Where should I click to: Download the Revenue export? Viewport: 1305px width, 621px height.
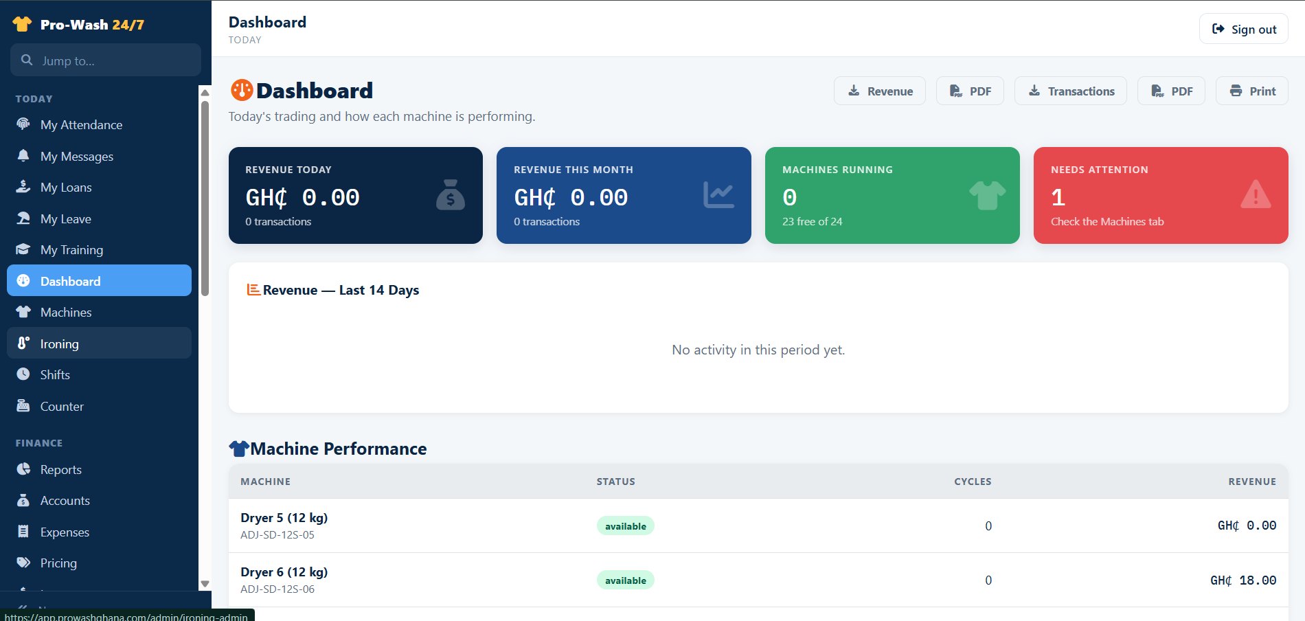[880, 91]
